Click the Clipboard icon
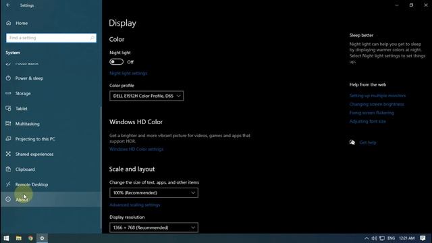The width and height of the screenshot is (432, 243). tap(8, 169)
